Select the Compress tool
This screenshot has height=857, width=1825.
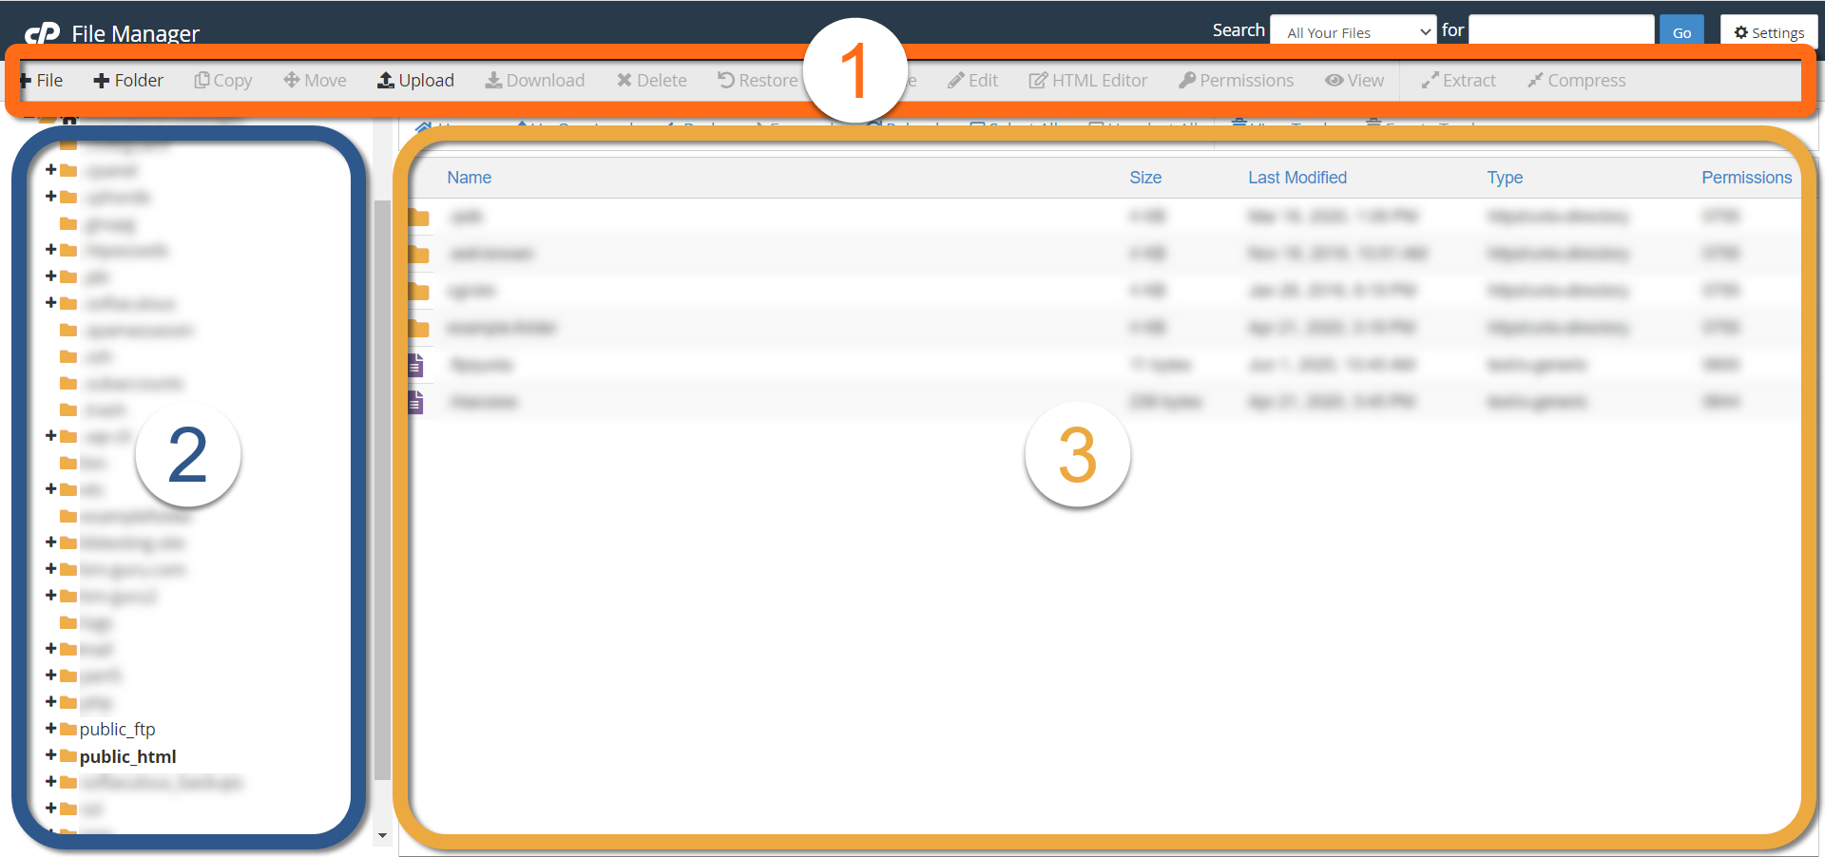pos(1576,80)
